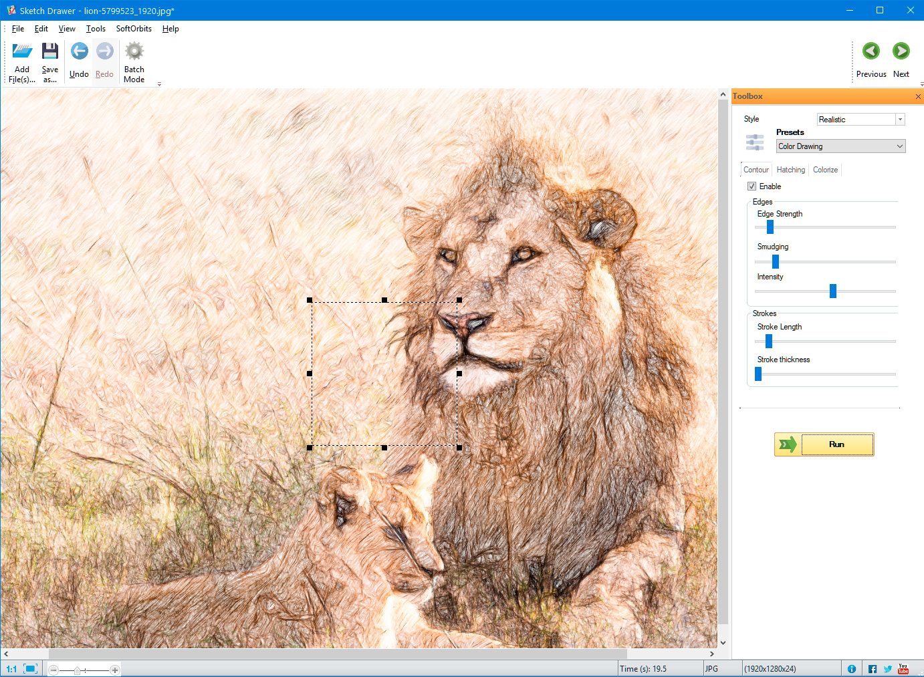Open the Facebook link icon

[873, 668]
